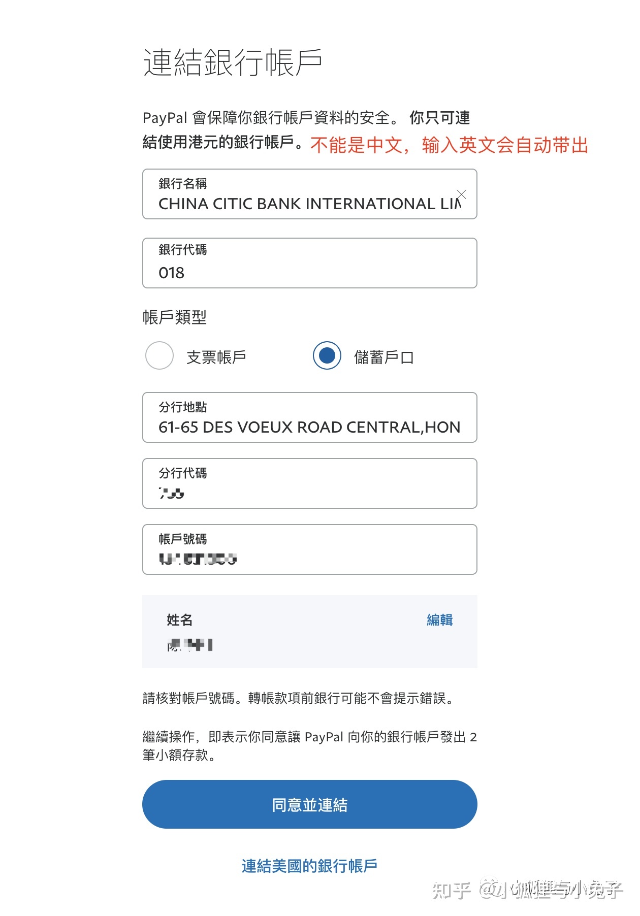Clear the bank name field with X icon
Image resolution: width=640 pixels, height=916 pixels.
tap(461, 194)
